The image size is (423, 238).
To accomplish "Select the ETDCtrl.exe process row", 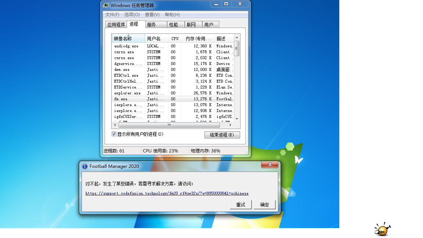I will tap(173, 76).
